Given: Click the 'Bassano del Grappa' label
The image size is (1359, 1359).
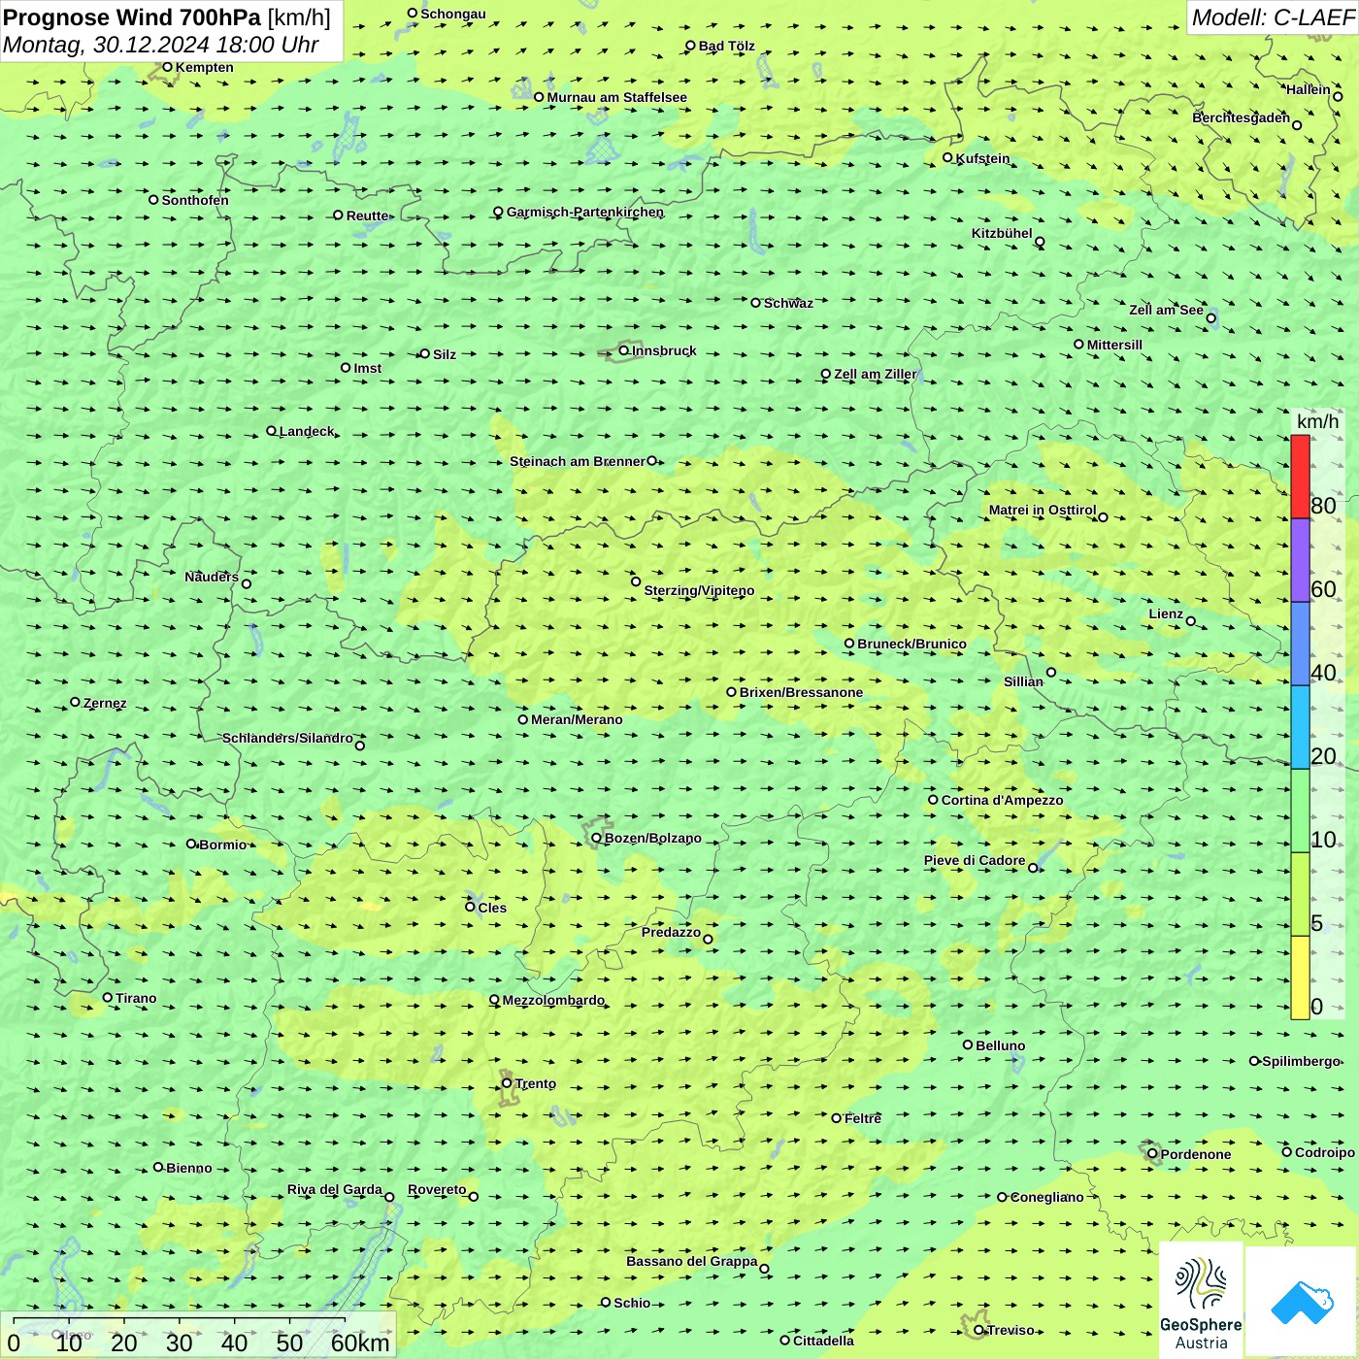Looking at the screenshot, I should coord(691,1261).
